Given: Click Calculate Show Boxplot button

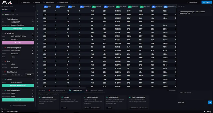Looking at the screenshot, I should (18, 86).
